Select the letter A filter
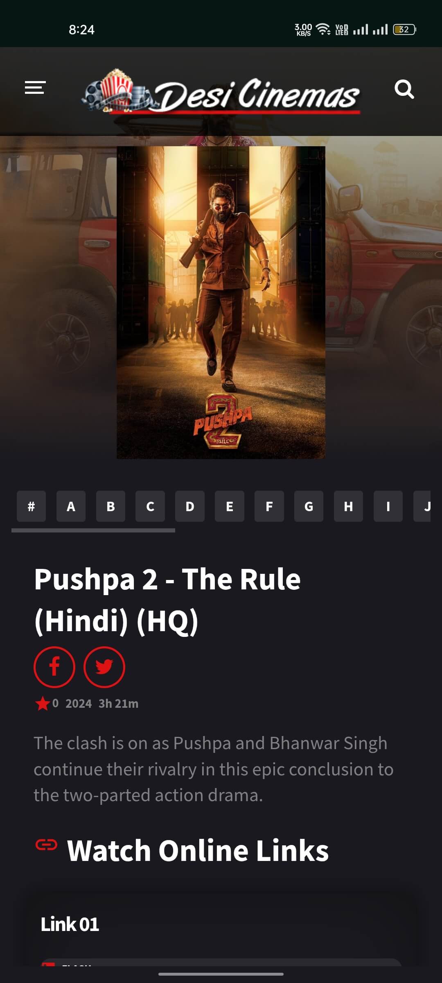The height and width of the screenshot is (983, 442). (x=71, y=506)
